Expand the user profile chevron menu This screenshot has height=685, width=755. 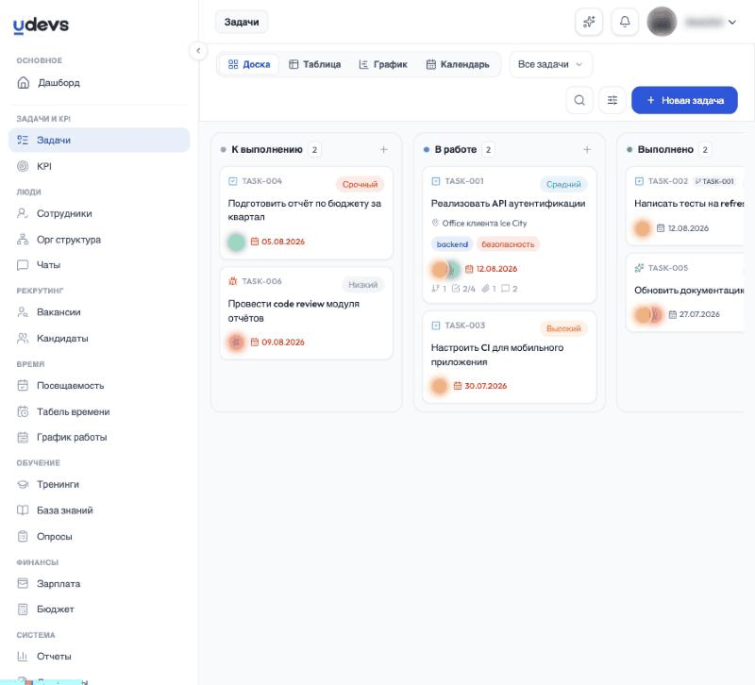(x=732, y=22)
